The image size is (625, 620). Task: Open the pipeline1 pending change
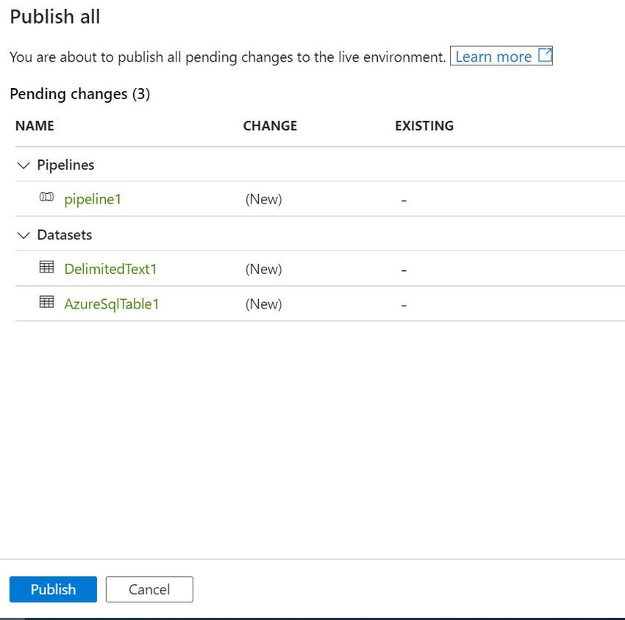point(93,199)
